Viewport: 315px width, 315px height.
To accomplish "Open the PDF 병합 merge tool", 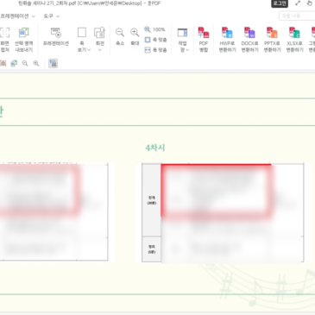I will point(204,40).
